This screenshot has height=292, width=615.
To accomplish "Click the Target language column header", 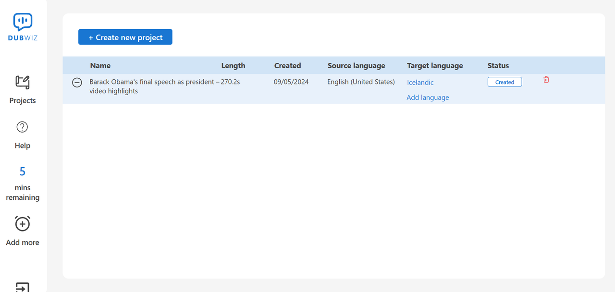I will tap(435, 66).
